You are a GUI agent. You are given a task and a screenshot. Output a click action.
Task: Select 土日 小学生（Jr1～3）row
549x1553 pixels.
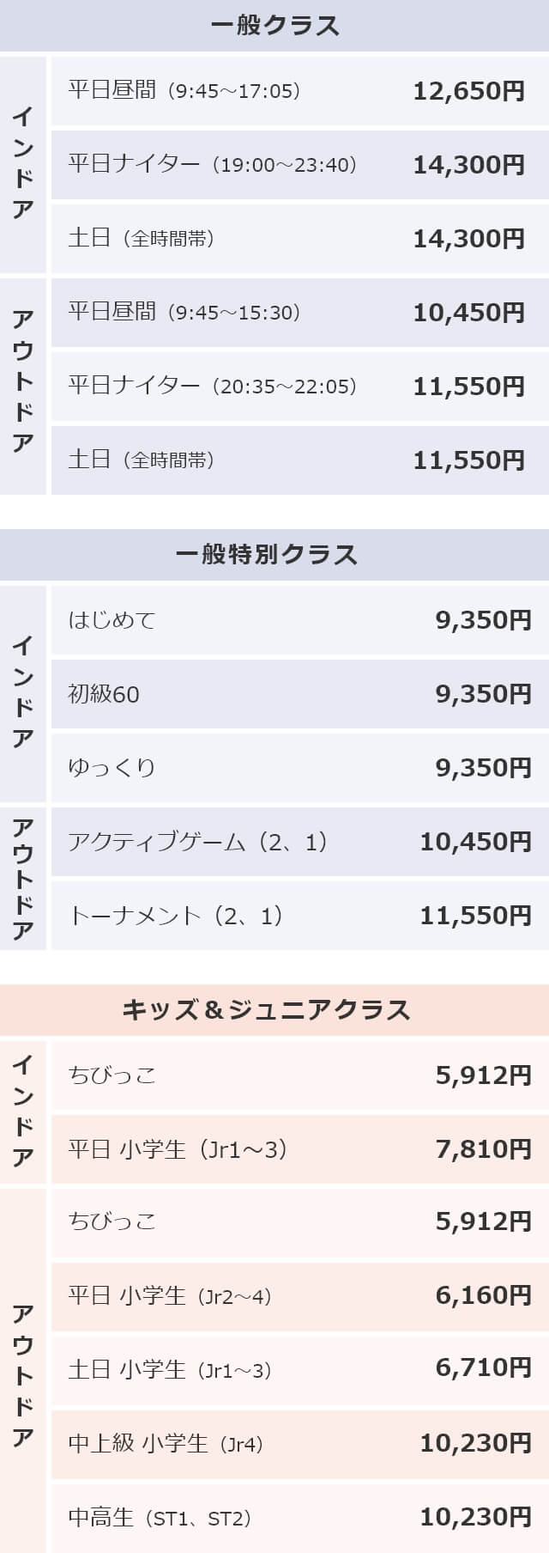click(x=300, y=1370)
